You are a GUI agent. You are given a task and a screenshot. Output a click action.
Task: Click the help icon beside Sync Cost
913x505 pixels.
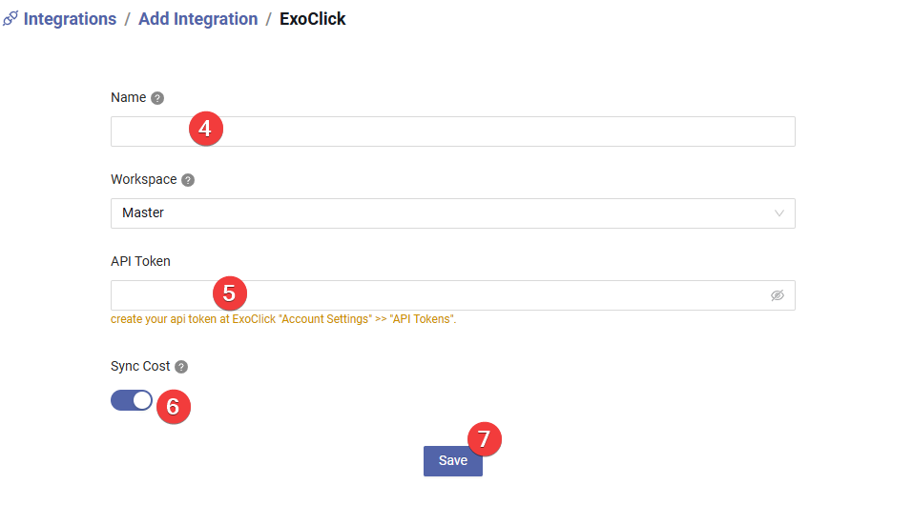181,367
